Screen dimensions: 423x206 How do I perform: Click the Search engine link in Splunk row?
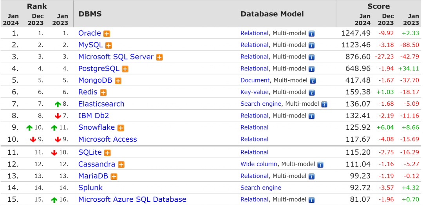point(261,188)
